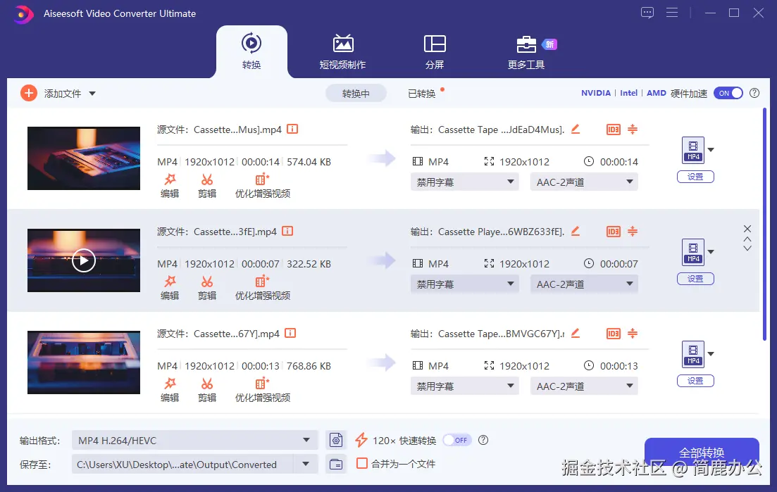Enable the 120× 快速转换 switch

point(456,439)
